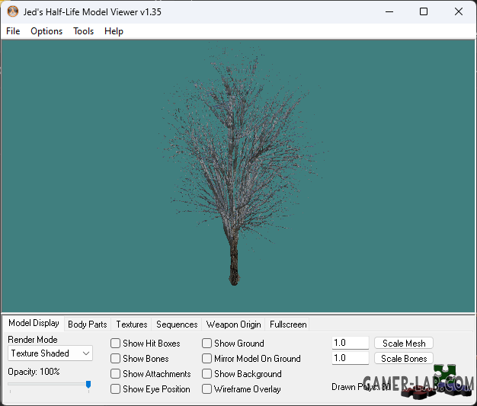This screenshot has width=477, height=406.
Task: Open the Tools menu
Action: [83, 31]
